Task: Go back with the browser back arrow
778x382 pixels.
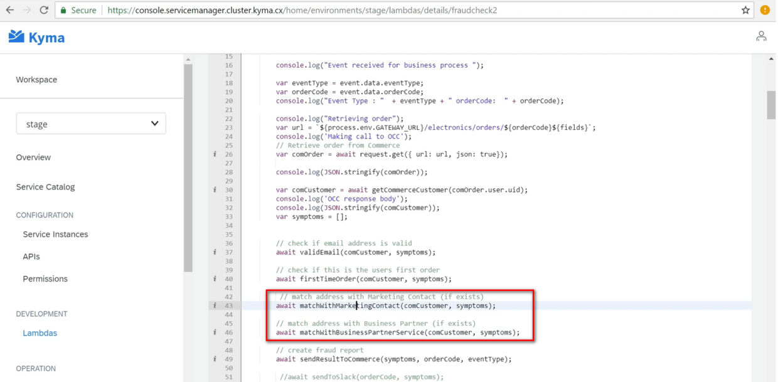Action: (x=10, y=10)
